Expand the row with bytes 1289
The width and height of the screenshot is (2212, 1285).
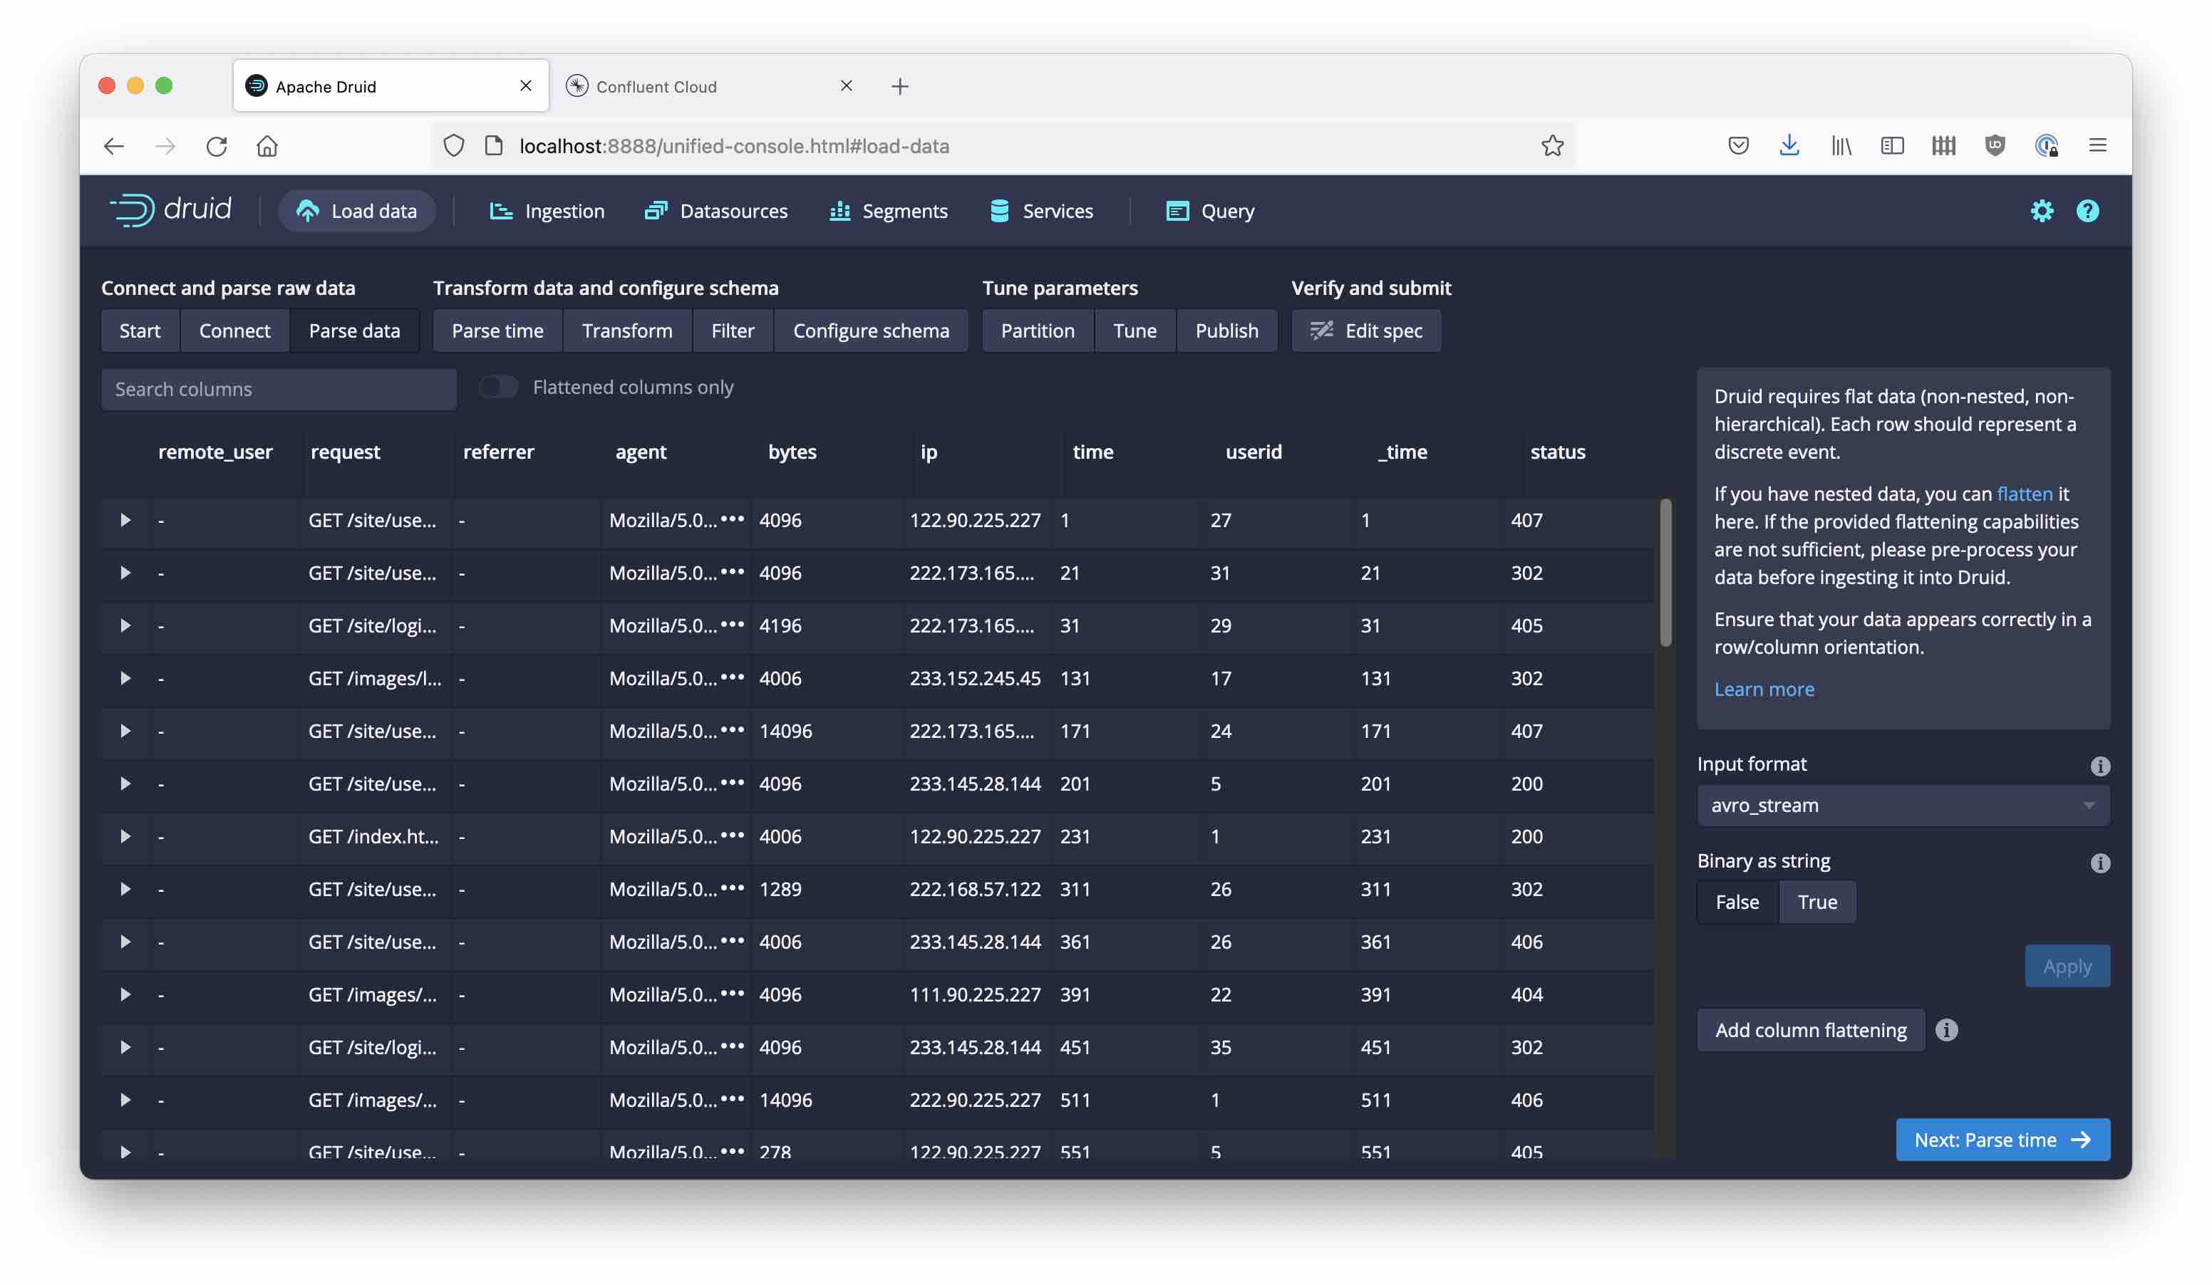coord(125,888)
